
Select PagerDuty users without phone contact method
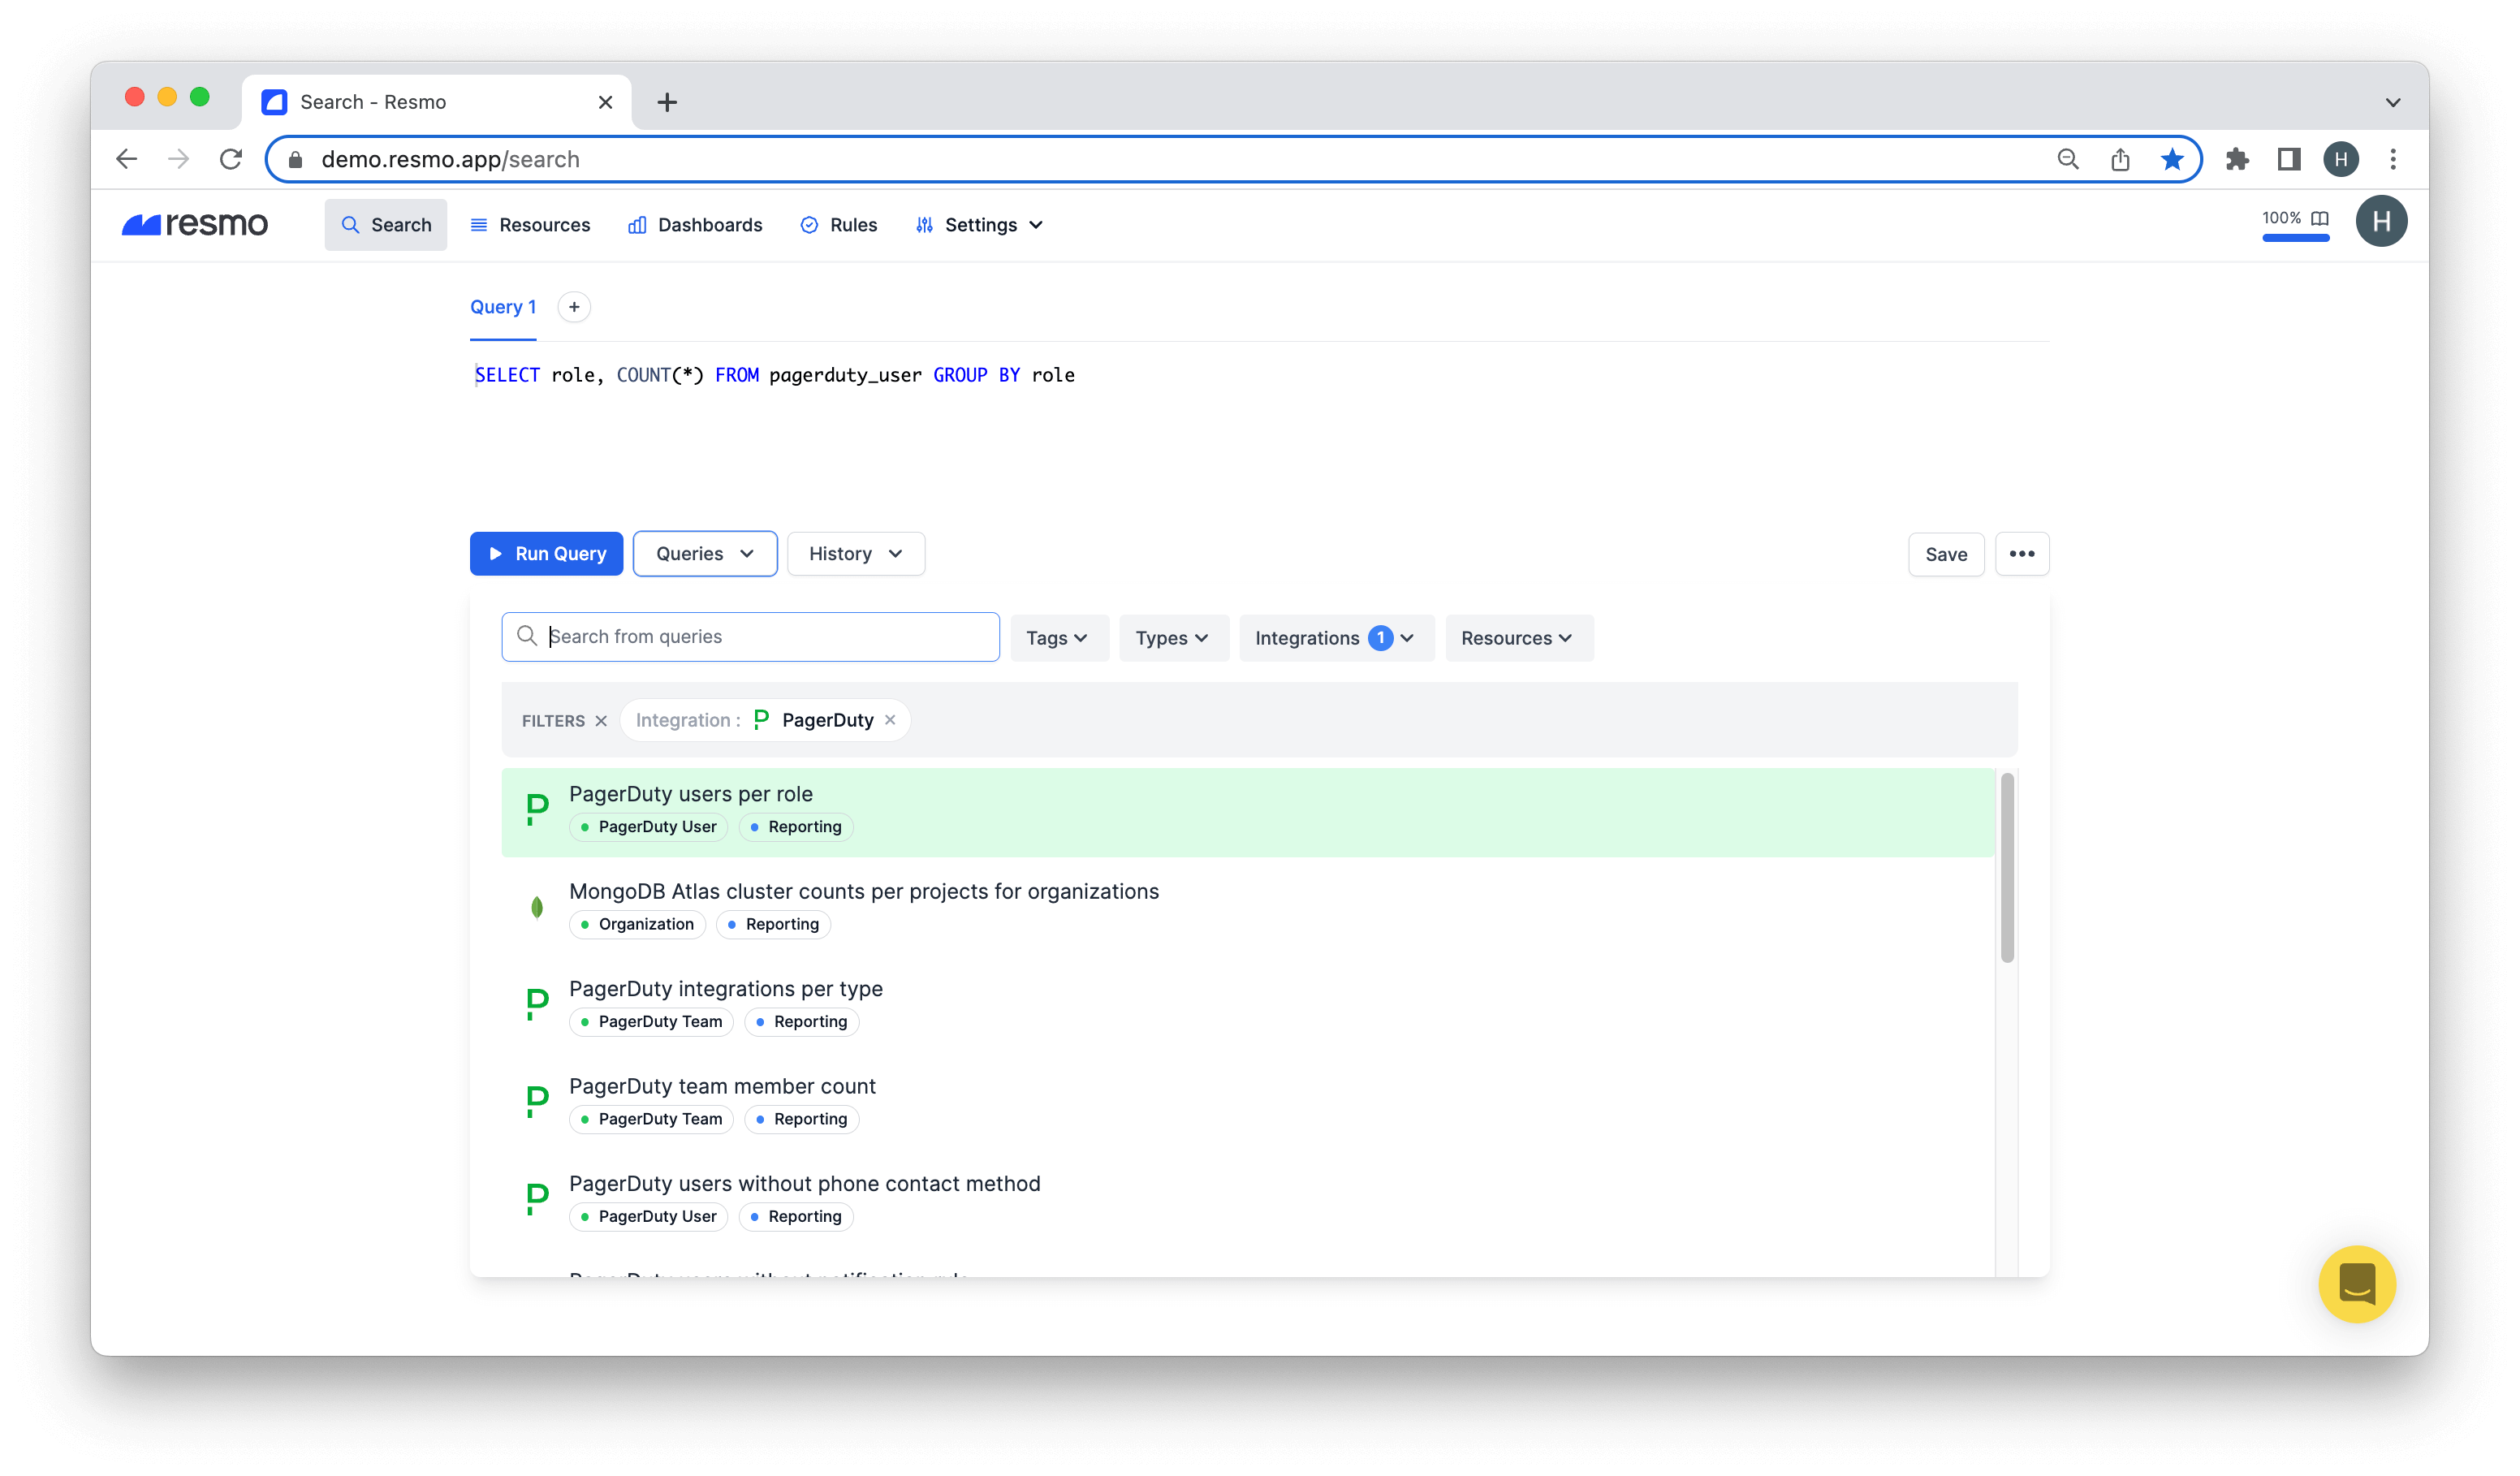tap(1247, 1201)
